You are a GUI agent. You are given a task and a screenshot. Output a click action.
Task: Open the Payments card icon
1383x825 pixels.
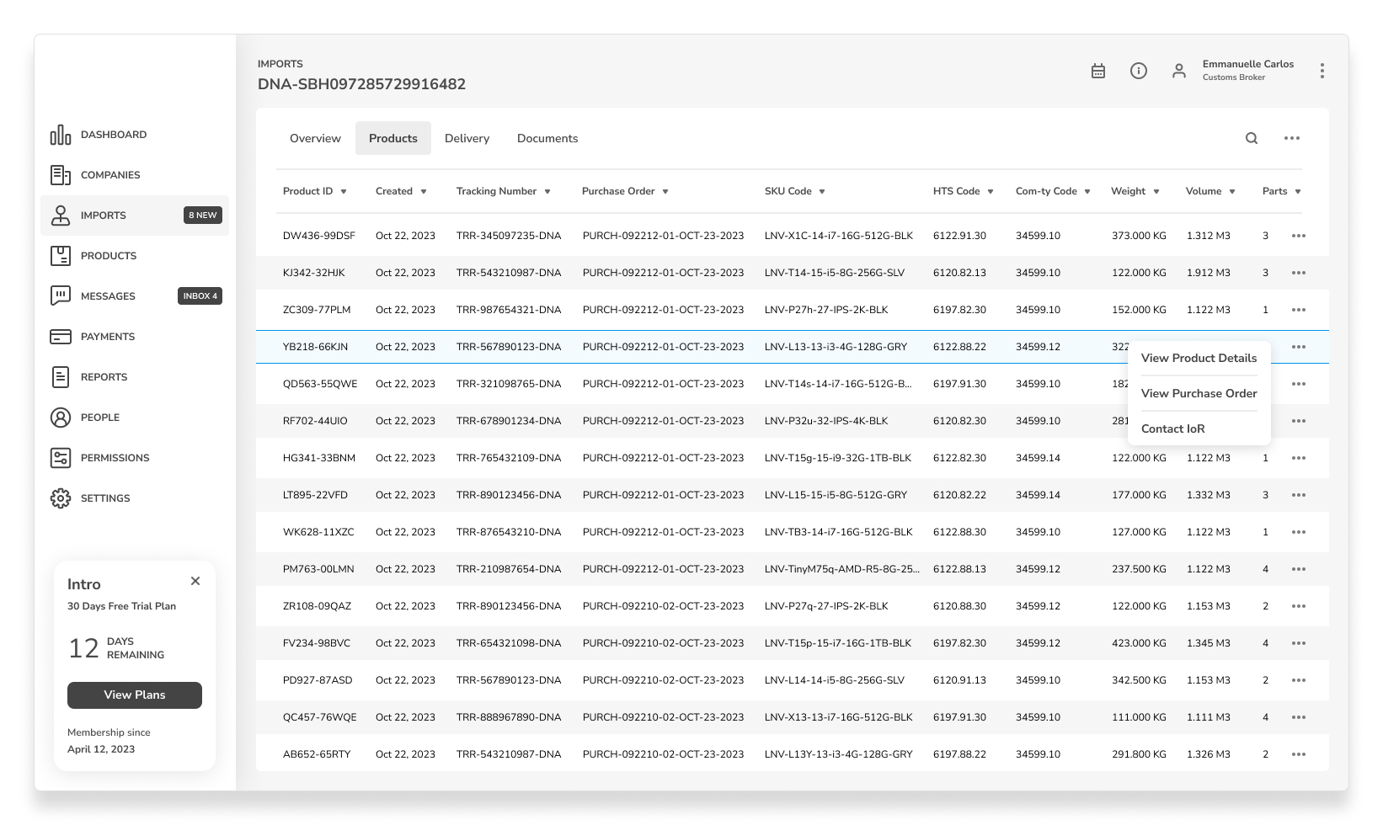coord(61,337)
